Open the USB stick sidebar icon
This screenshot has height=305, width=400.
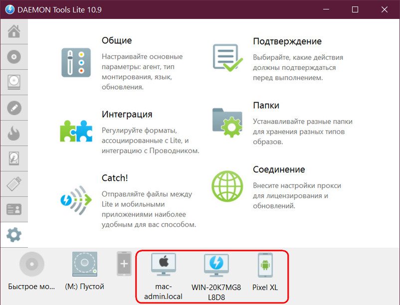point(14,184)
